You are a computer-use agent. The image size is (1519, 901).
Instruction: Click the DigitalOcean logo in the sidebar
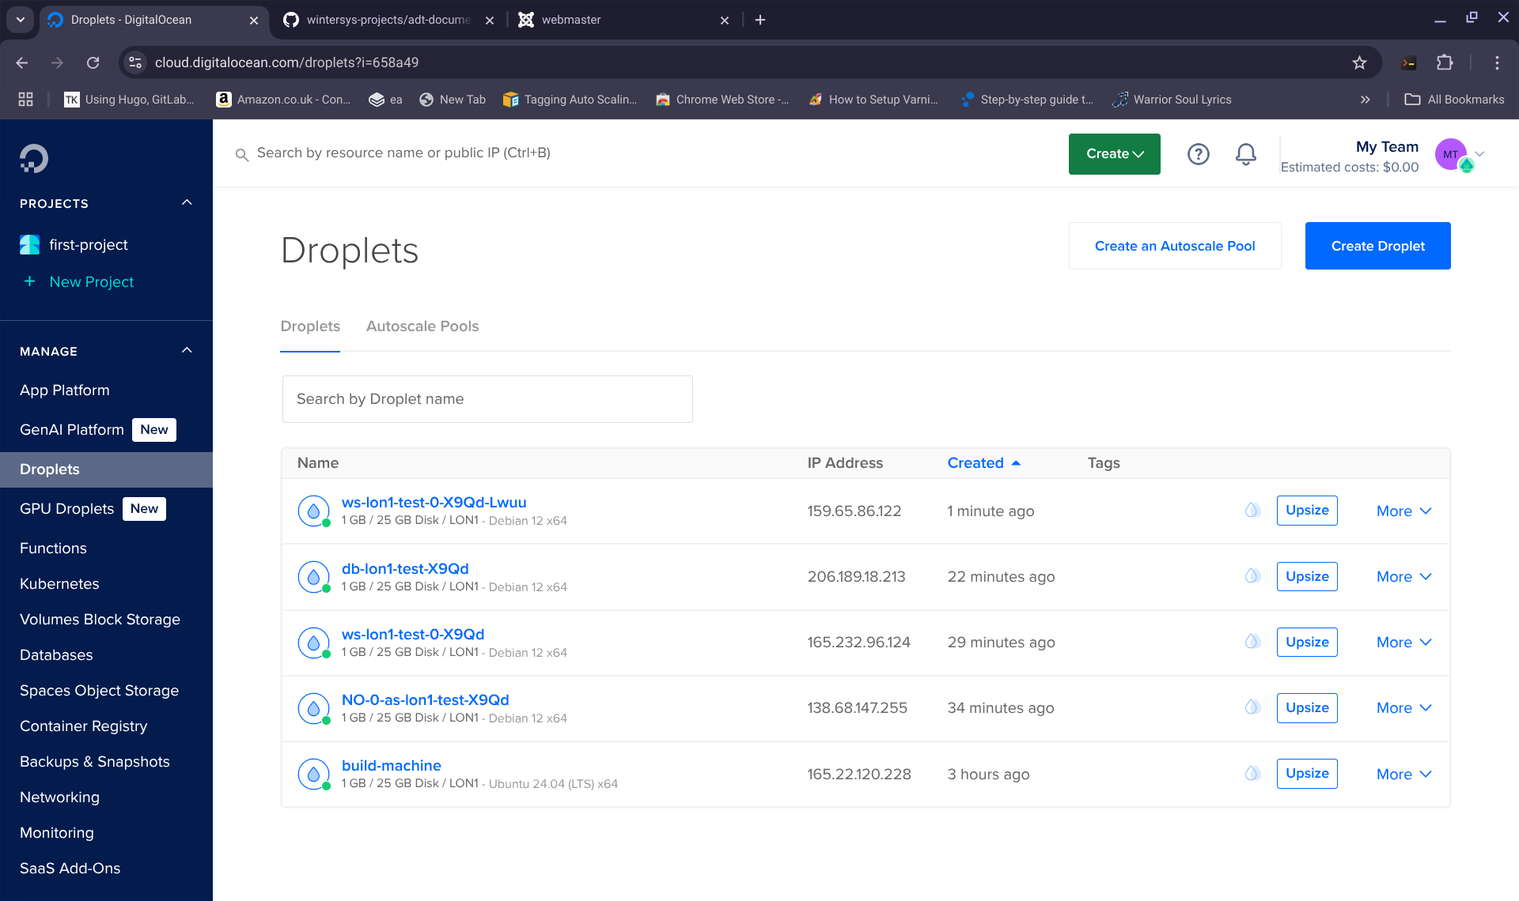(34, 158)
